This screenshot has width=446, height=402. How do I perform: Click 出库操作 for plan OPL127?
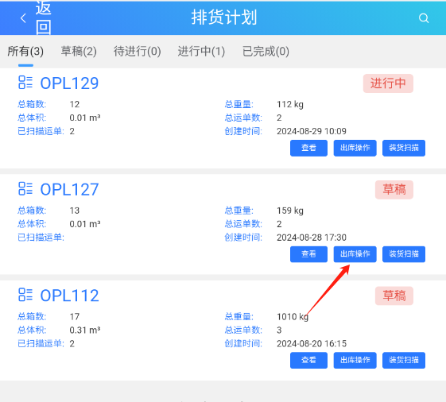point(355,254)
